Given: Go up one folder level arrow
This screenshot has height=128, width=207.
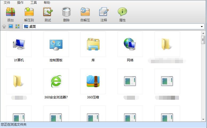Looking at the screenshot, I should pyautogui.click(x=4, y=26).
